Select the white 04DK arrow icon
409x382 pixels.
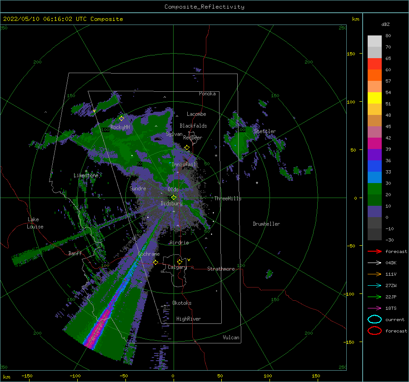point(374,263)
